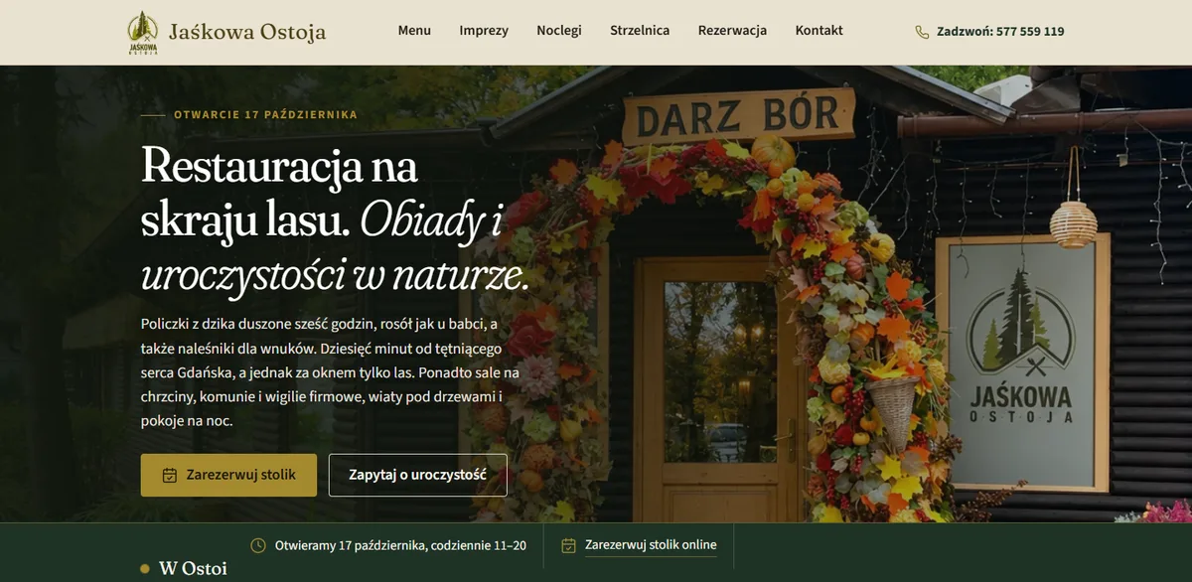The height and width of the screenshot is (582, 1192).
Task: Go to the Imprezy page
Action: (x=484, y=31)
